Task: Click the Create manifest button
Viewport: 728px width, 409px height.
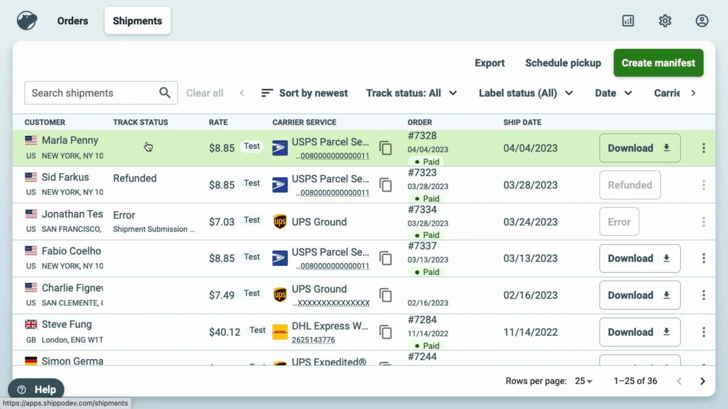Action: pos(658,63)
